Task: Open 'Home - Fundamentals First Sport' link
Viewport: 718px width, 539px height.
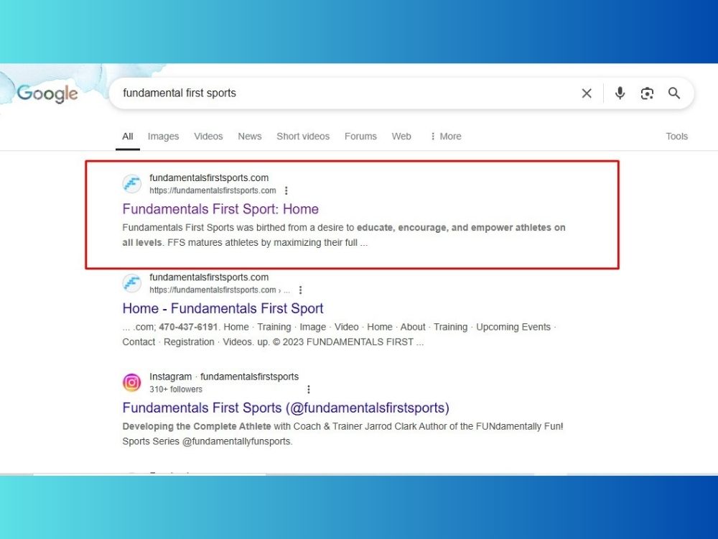Action: (223, 308)
